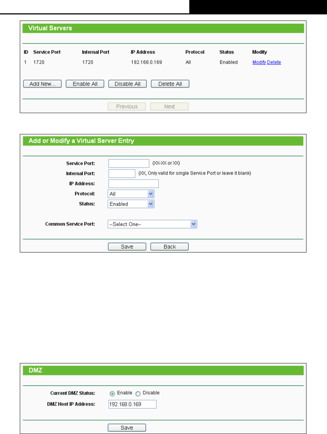The height and width of the screenshot is (434, 327).
Task: Click the Internal Port column header
Action: 96,52
